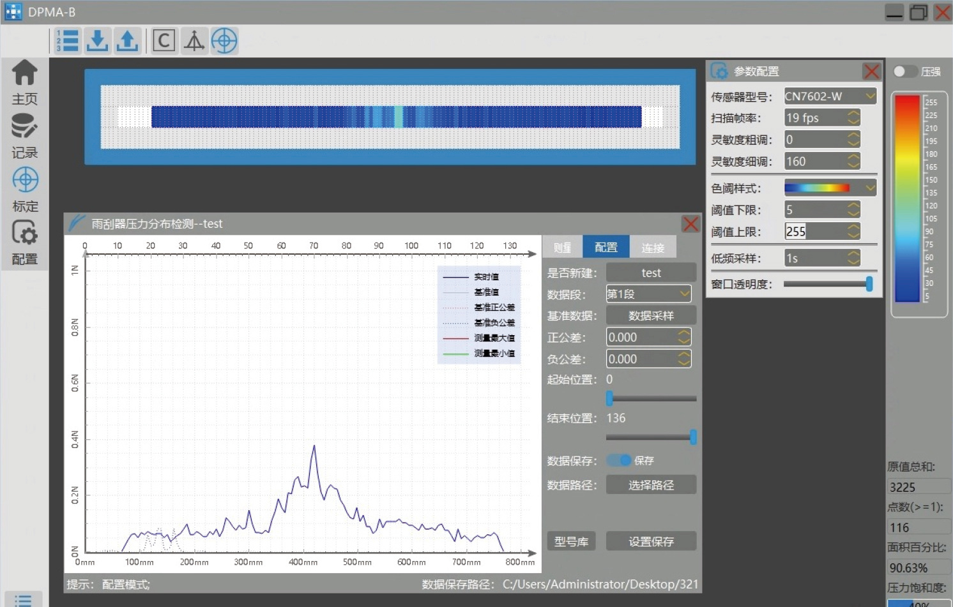Viewport: 953px width, 607px height.
Task: Adjust the 正公差 stepper arrows
Action: [683, 337]
